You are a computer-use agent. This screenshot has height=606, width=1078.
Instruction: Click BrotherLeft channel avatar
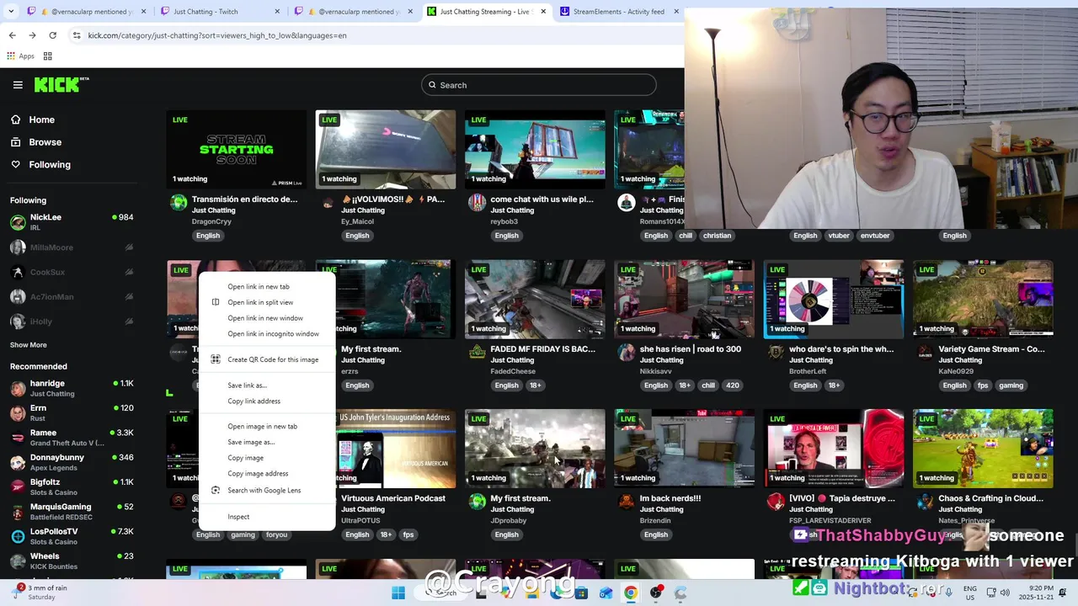point(776,352)
